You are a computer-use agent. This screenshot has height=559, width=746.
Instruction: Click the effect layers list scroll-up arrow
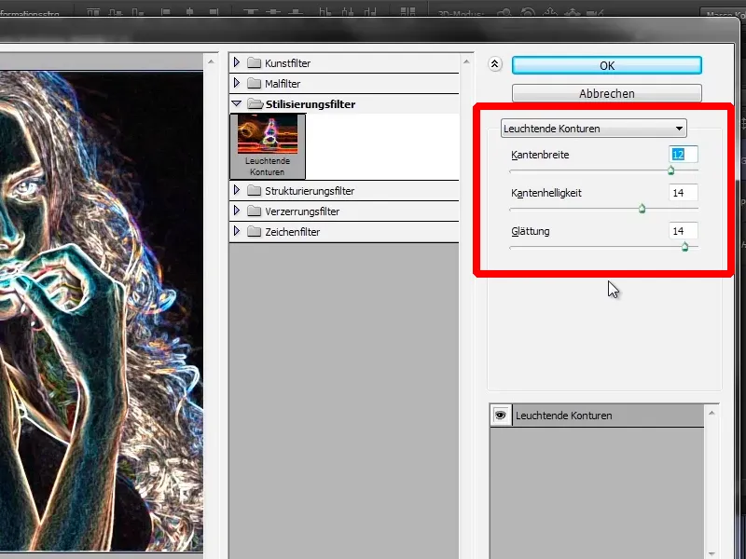(711, 413)
